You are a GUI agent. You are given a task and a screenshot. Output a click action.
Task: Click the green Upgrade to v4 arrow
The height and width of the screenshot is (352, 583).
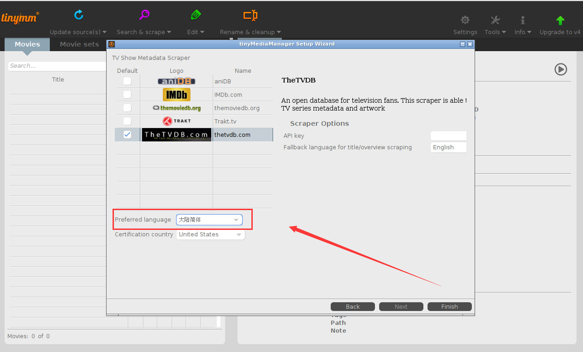tap(560, 20)
